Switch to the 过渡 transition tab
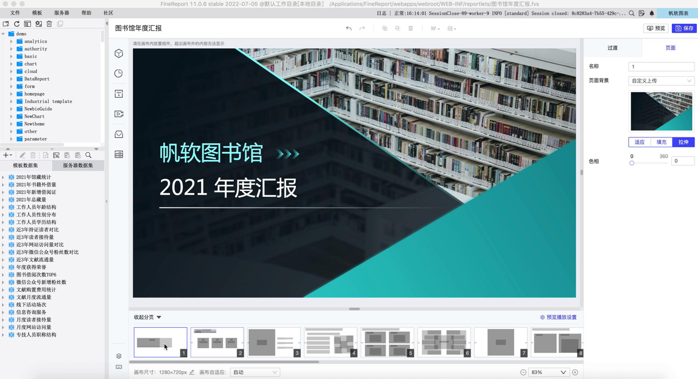 pyautogui.click(x=612, y=48)
